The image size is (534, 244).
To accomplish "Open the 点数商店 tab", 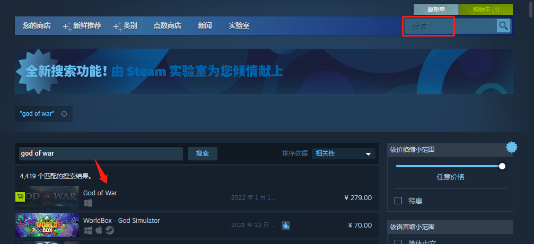I will tap(167, 26).
